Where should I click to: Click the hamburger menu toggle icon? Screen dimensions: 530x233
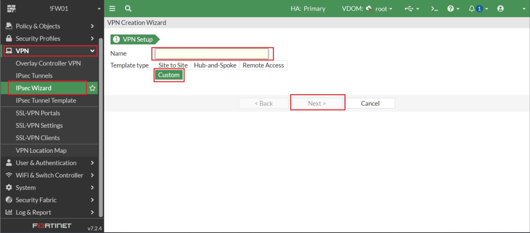coord(112,9)
